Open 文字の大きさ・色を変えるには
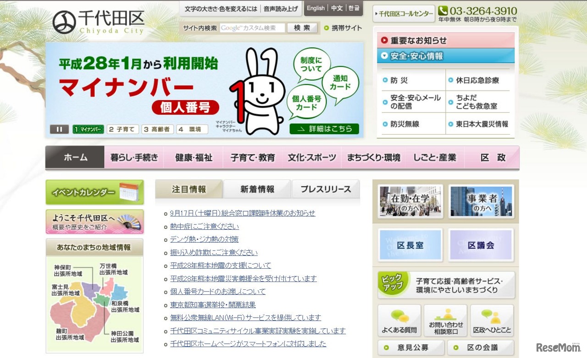Screen dimensions: 587x358 [x=220, y=9]
